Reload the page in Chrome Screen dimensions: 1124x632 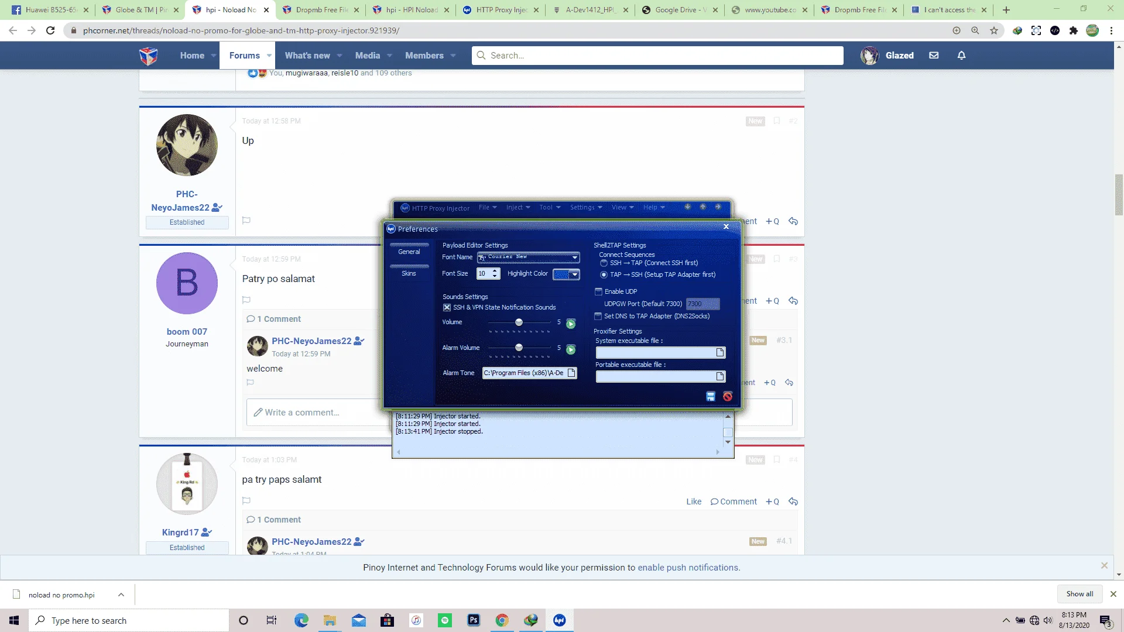50,30
